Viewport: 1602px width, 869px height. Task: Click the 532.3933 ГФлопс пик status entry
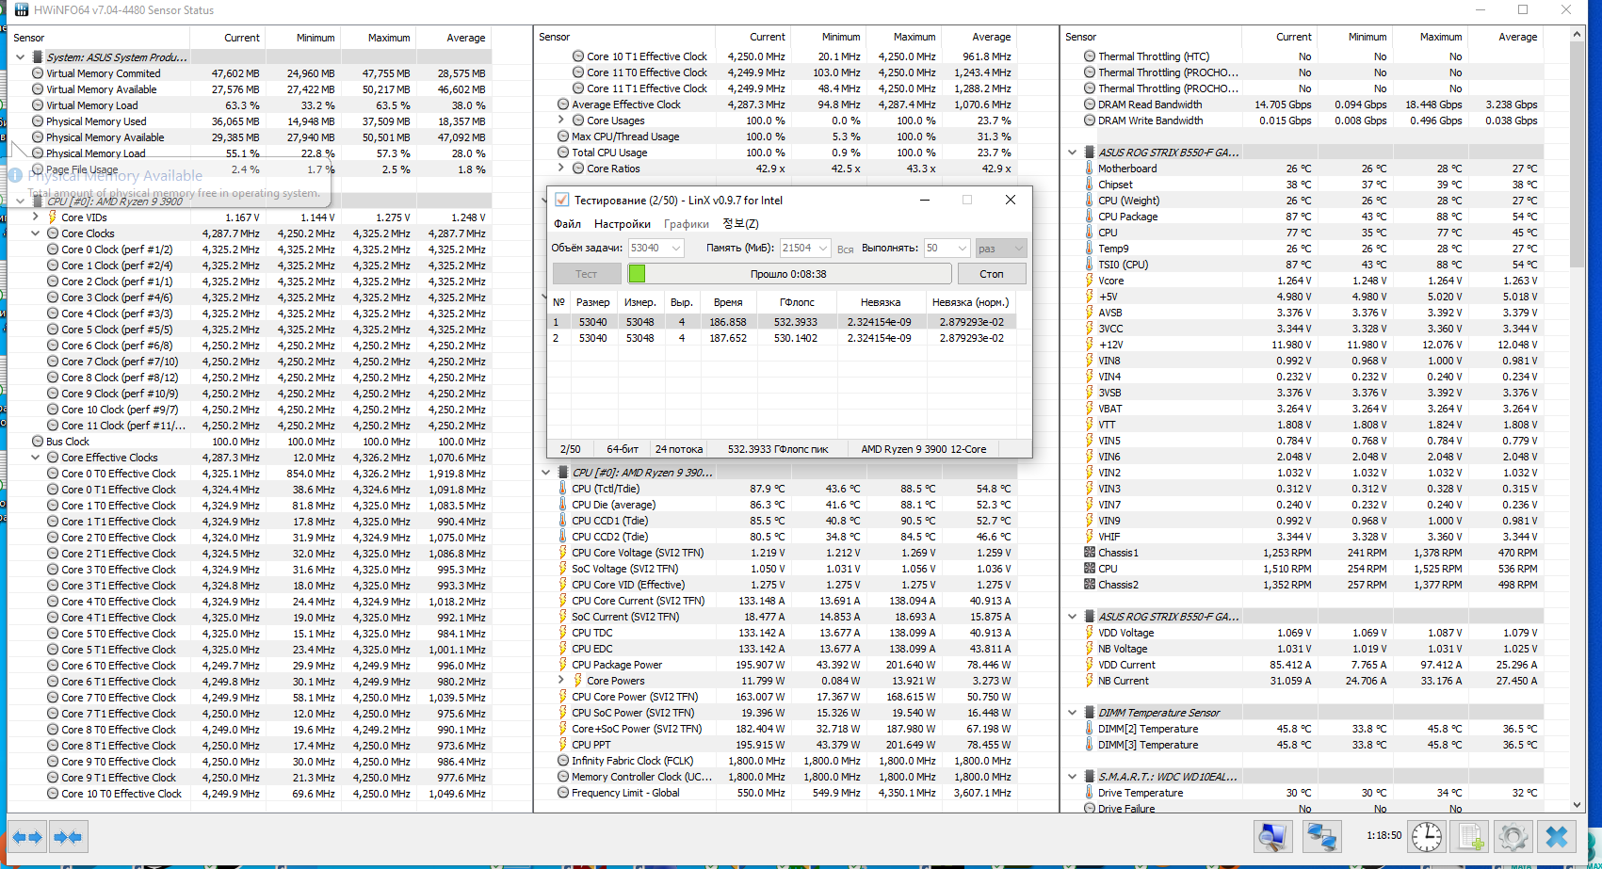778,449
